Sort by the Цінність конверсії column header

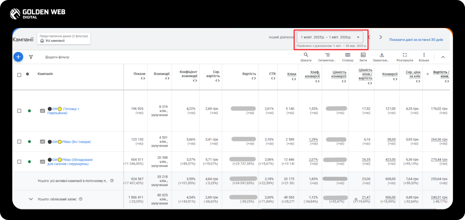tap(338, 74)
